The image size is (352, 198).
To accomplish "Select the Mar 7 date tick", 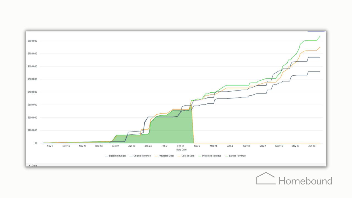I will [x=197, y=146].
